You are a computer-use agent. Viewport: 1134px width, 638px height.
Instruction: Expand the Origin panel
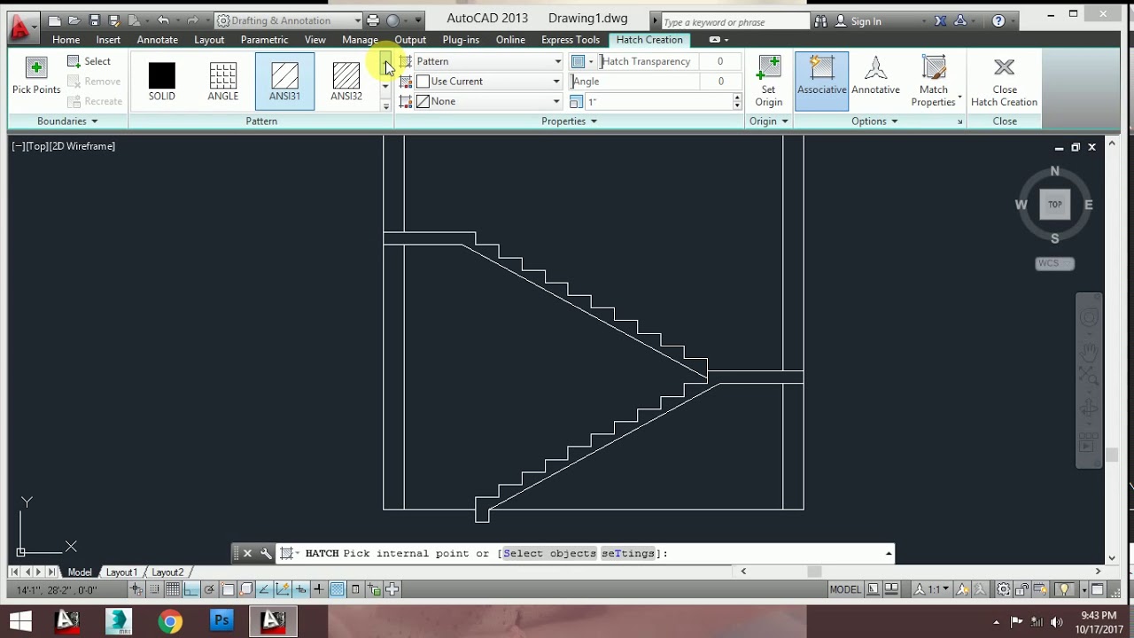pos(768,121)
